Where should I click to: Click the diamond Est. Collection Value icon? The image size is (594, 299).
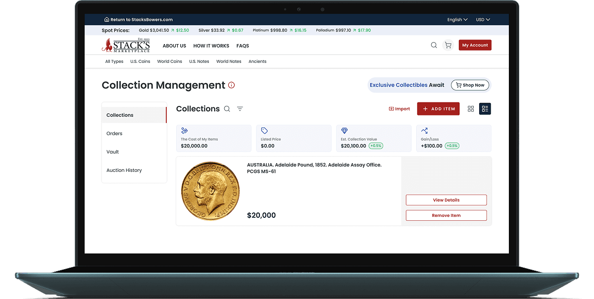(344, 131)
